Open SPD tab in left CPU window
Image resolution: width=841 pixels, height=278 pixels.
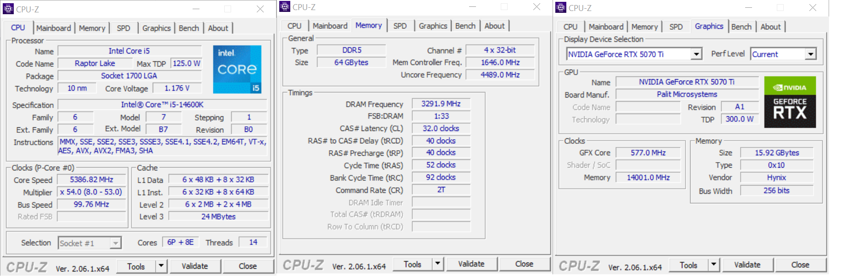(123, 28)
